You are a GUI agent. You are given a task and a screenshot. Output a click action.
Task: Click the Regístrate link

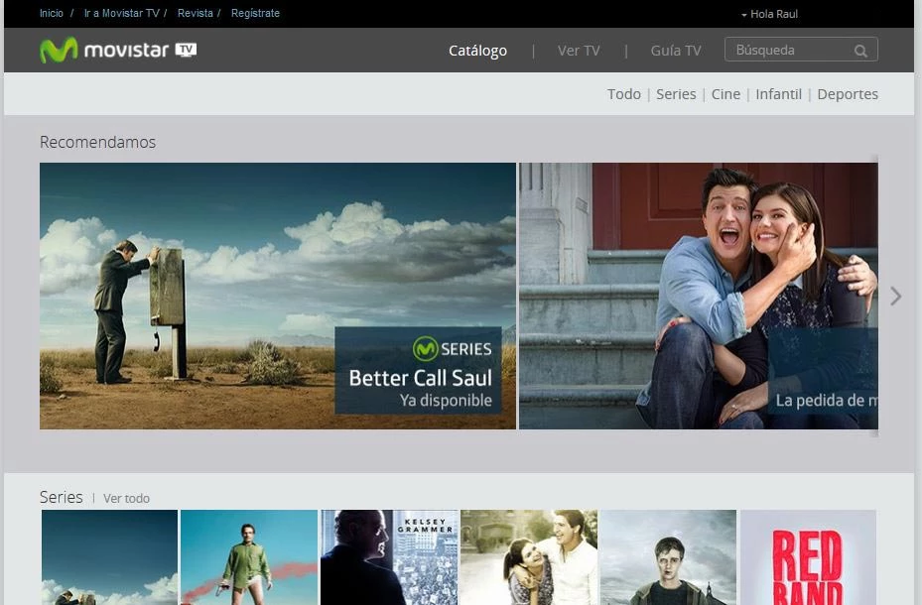[255, 14]
